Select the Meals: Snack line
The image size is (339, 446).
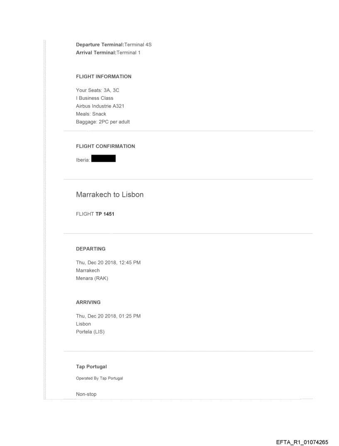pos(91,114)
